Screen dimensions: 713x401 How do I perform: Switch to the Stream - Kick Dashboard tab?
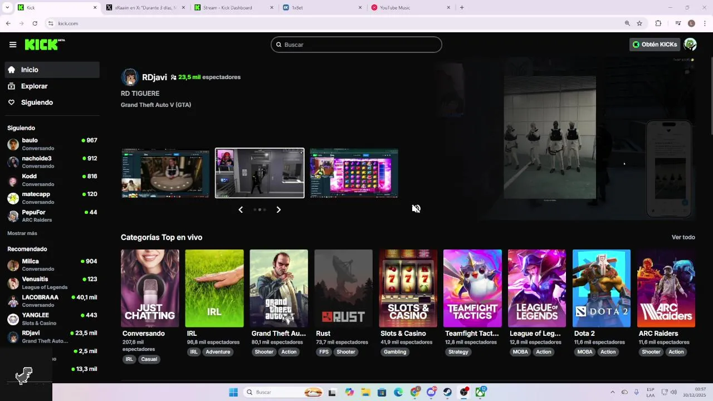[x=233, y=8]
